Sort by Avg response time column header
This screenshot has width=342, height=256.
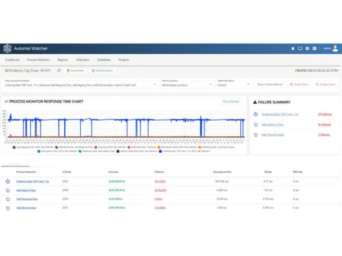coord(222,172)
